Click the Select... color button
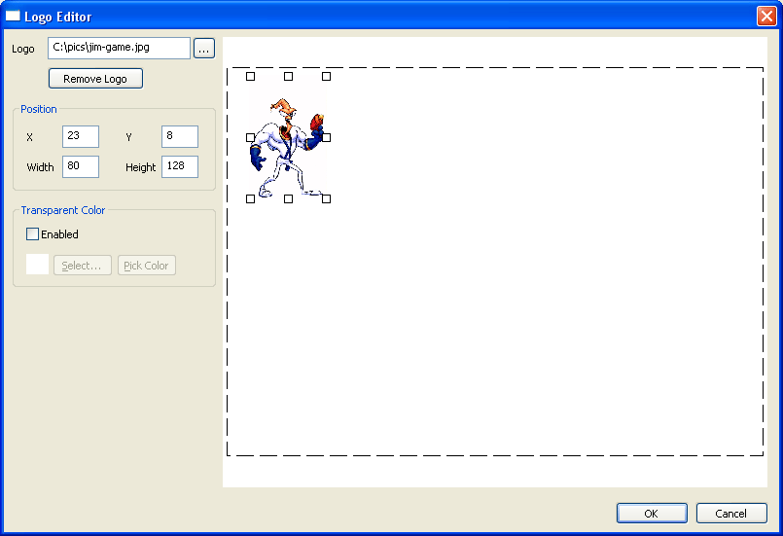Image resolution: width=783 pixels, height=536 pixels. point(83,266)
